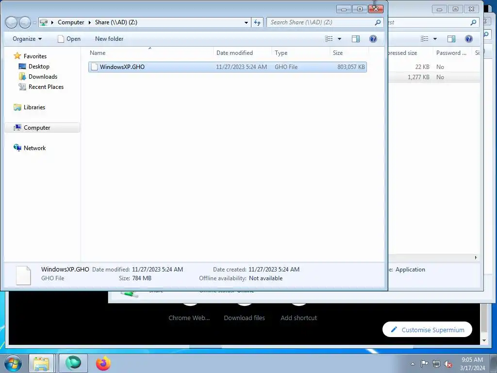This screenshot has height=373, width=497.
Task: Click the muted volume tray icon
Action: (x=448, y=364)
